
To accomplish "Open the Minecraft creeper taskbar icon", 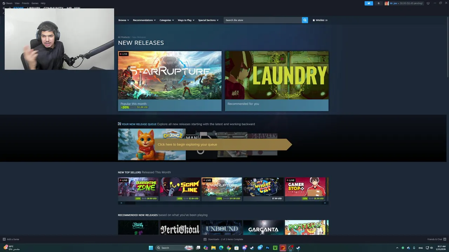I will coord(275,248).
